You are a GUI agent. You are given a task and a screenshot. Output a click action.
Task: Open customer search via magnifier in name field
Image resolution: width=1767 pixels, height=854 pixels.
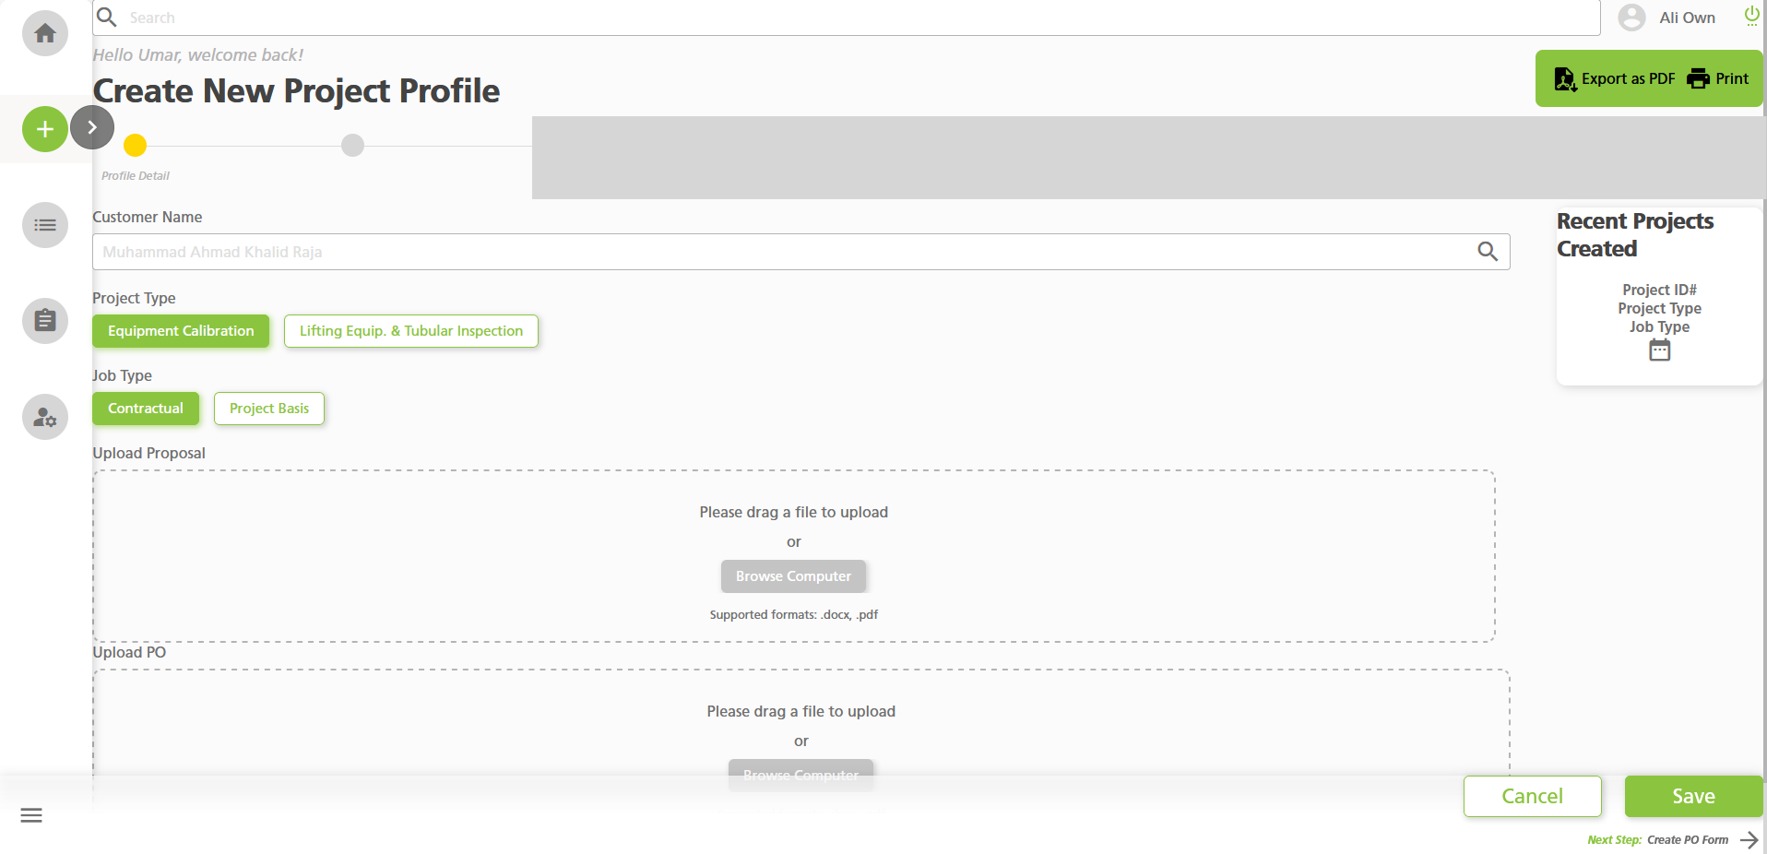(x=1488, y=251)
